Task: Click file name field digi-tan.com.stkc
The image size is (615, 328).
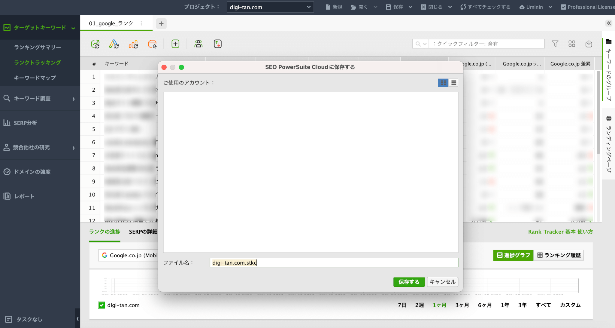Action: tap(334, 262)
